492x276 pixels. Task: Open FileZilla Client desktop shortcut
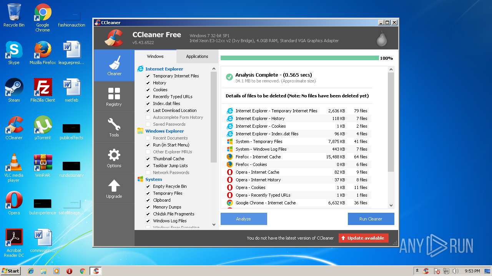(x=43, y=90)
